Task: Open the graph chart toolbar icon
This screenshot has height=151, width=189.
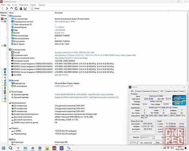Action: point(25,9)
